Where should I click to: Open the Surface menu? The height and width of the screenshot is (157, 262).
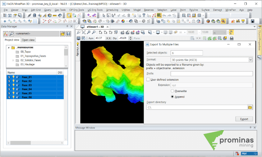(x=205, y=10)
